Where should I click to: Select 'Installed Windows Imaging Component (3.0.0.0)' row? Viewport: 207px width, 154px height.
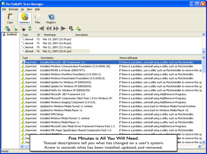point(111,102)
